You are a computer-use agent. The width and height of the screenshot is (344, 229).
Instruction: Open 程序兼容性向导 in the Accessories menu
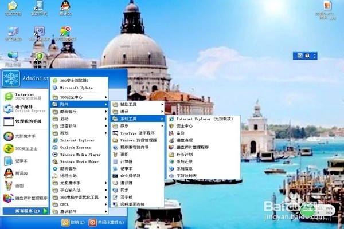[138, 147]
